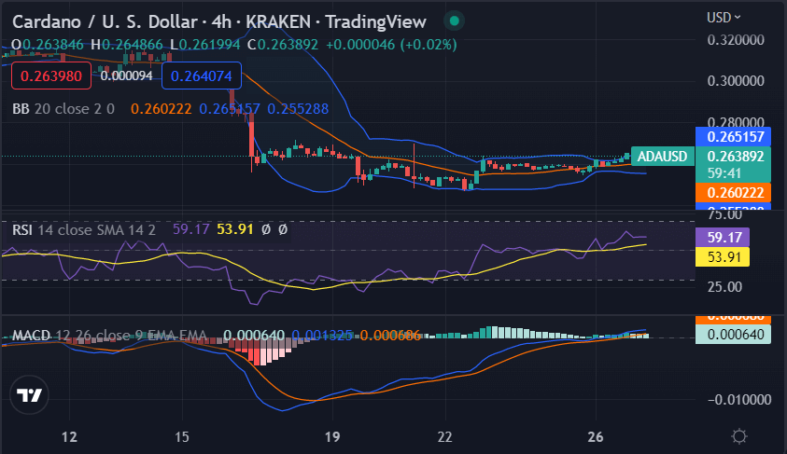
Task: Click the countdown timer 59:41
Action: click(x=724, y=173)
